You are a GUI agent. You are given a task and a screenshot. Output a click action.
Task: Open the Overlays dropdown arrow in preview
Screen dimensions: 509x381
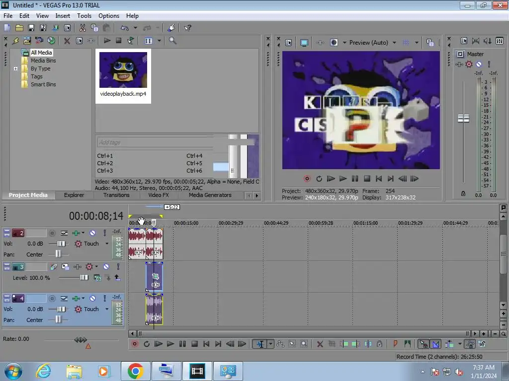(417, 43)
